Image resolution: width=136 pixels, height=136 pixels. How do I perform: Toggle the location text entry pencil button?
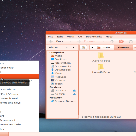(x=83, y=47)
